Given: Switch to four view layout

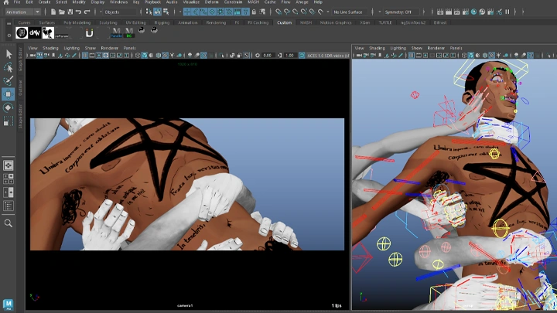Looking at the screenshot, I should tap(9, 179).
